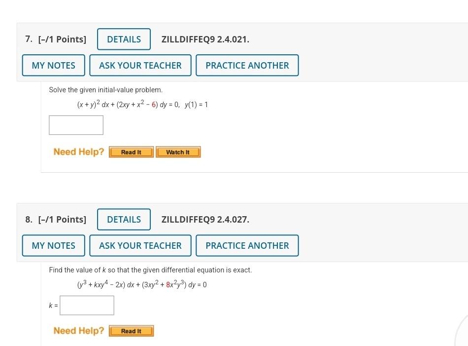The image size is (468, 346).
Task: Click the ZILLDIFFEQ9 2.4.027 assignment label
Action: pos(205,219)
